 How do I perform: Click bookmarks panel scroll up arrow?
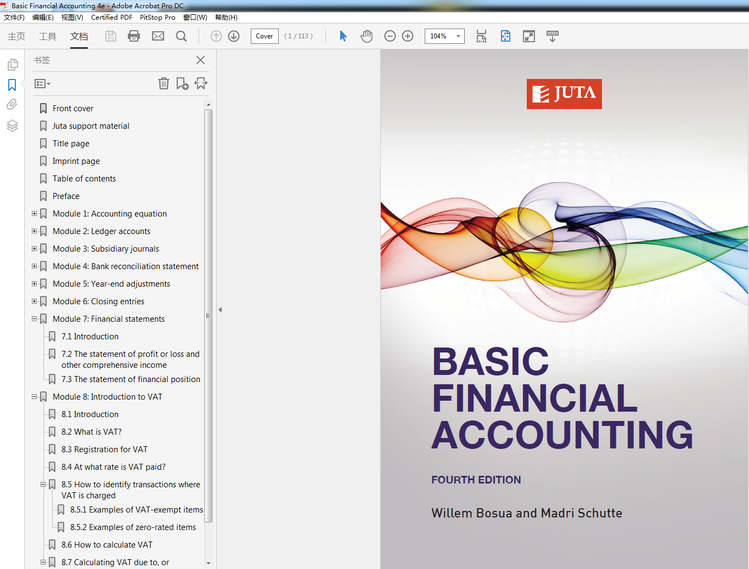tap(209, 105)
